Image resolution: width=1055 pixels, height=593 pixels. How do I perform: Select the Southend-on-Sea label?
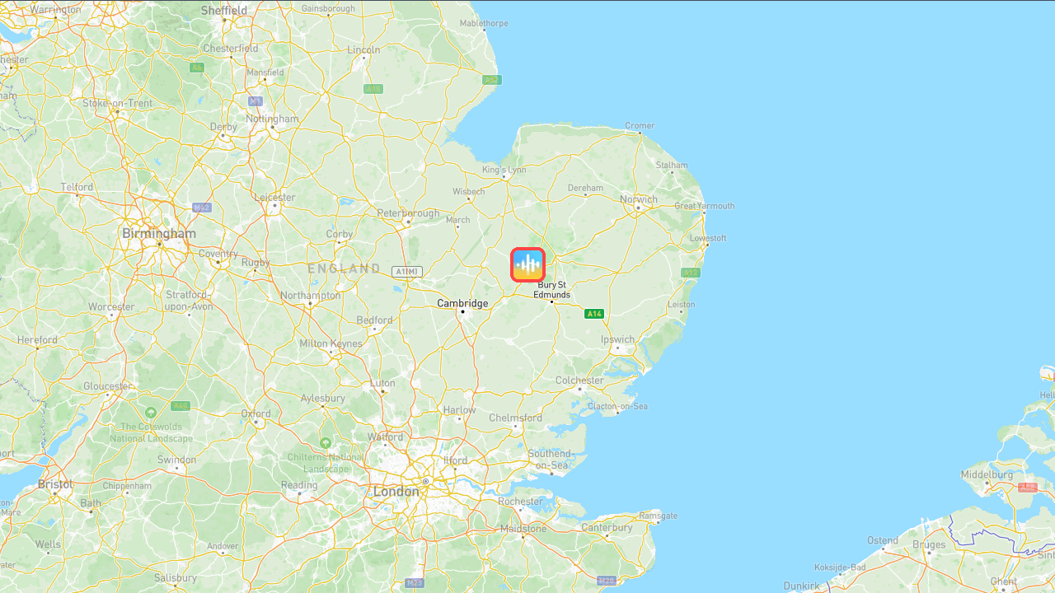(x=550, y=460)
